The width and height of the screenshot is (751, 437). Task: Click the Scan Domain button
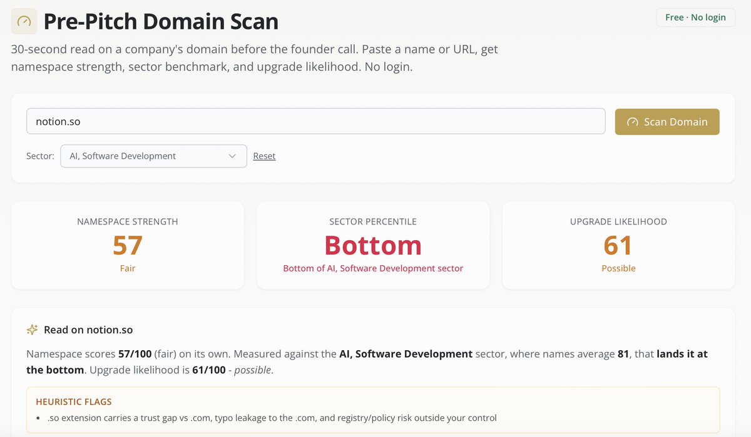[x=667, y=122]
